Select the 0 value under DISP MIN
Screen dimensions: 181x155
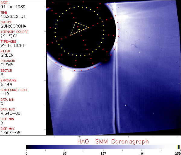(x=2, y=123)
